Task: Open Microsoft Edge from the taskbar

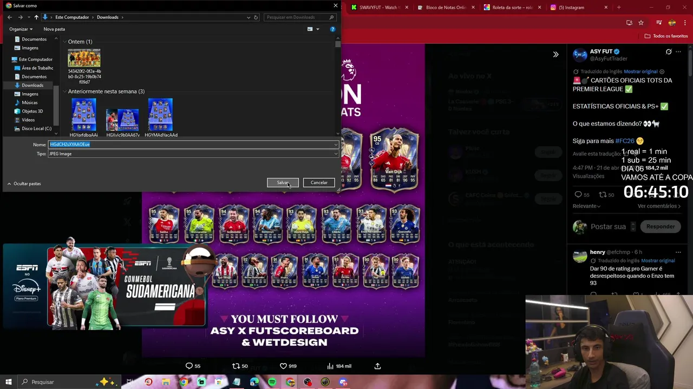Action: 254,382
